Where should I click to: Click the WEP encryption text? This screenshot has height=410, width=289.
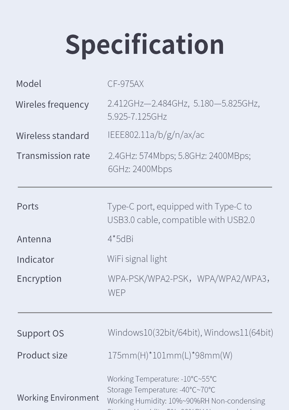(x=116, y=293)
